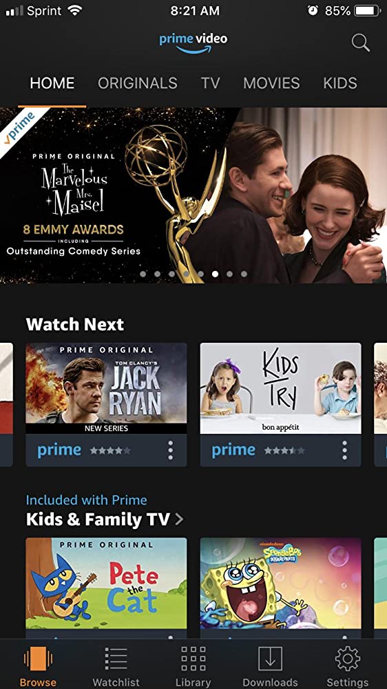
Task: Select the KIDS tab
Action: 340,83
